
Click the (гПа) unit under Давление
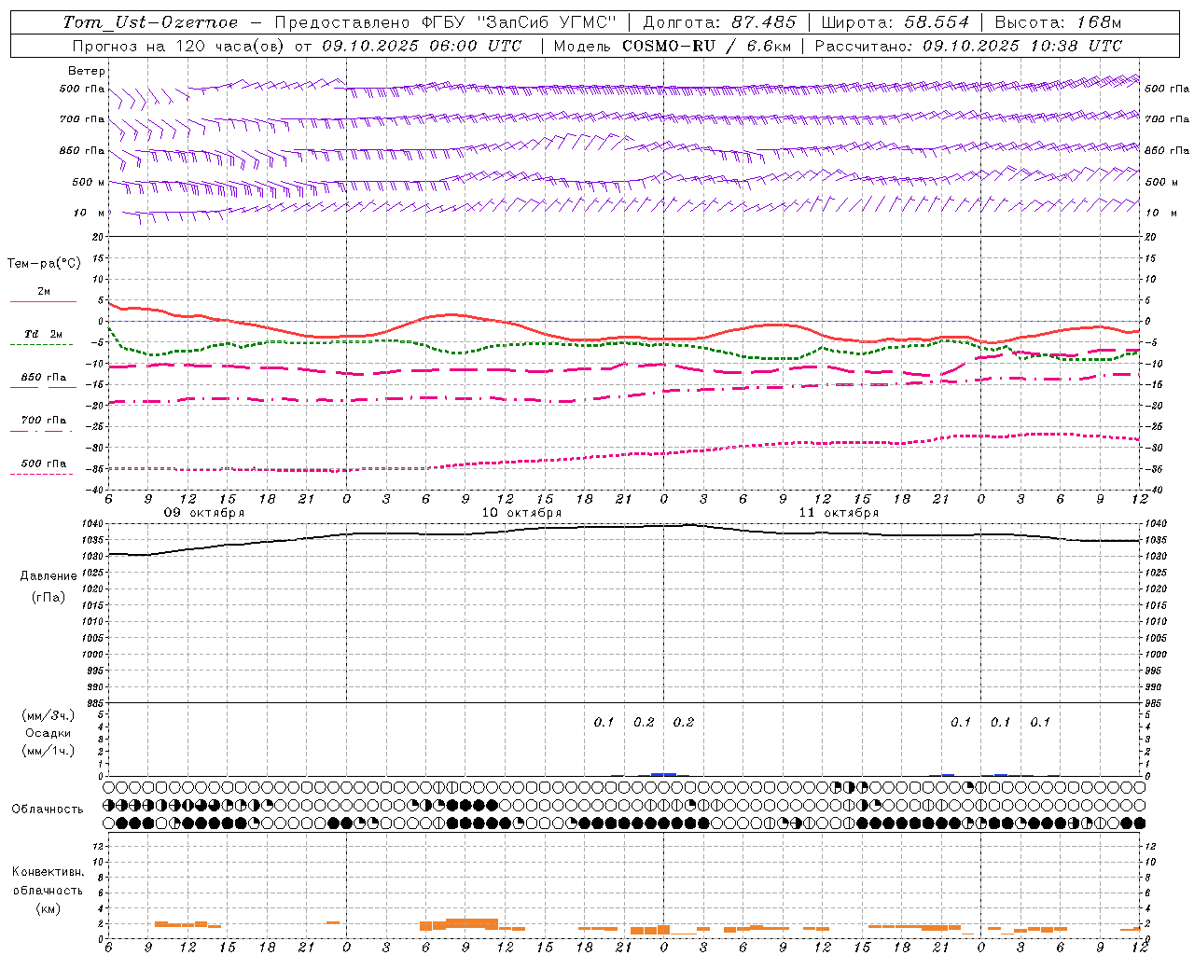point(49,597)
